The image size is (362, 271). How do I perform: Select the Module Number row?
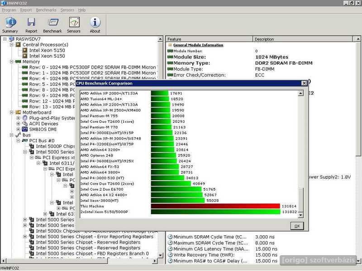tap(188, 51)
